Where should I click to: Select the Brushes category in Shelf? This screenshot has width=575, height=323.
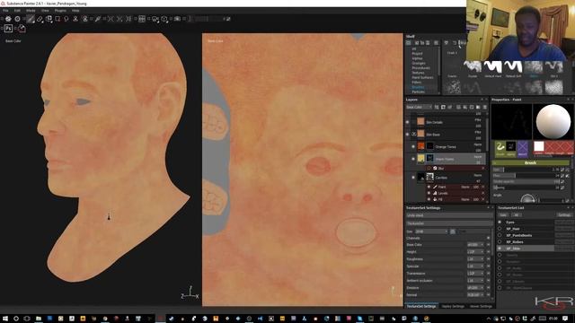pyautogui.click(x=418, y=87)
